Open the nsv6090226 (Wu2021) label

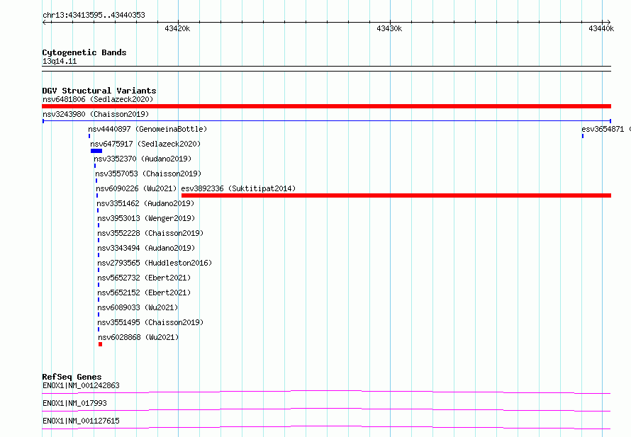136,188
